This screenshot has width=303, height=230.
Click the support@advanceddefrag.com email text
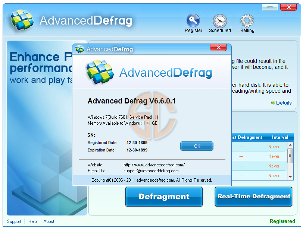(x=151, y=171)
